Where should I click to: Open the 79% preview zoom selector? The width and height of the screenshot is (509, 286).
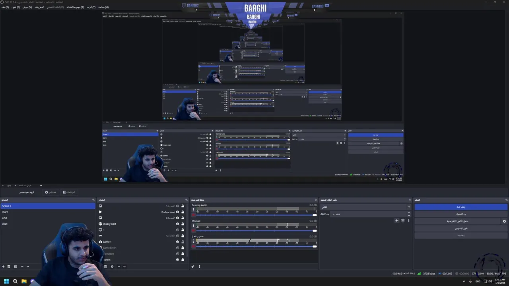coord(9,186)
